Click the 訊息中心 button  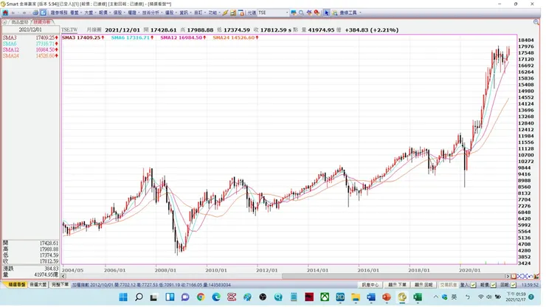(x=370, y=285)
